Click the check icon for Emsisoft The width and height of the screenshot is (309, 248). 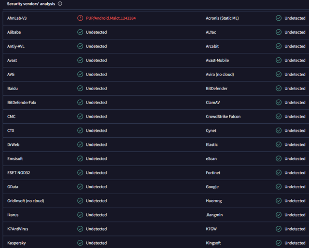pyautogui.click(x=80, y=158)
